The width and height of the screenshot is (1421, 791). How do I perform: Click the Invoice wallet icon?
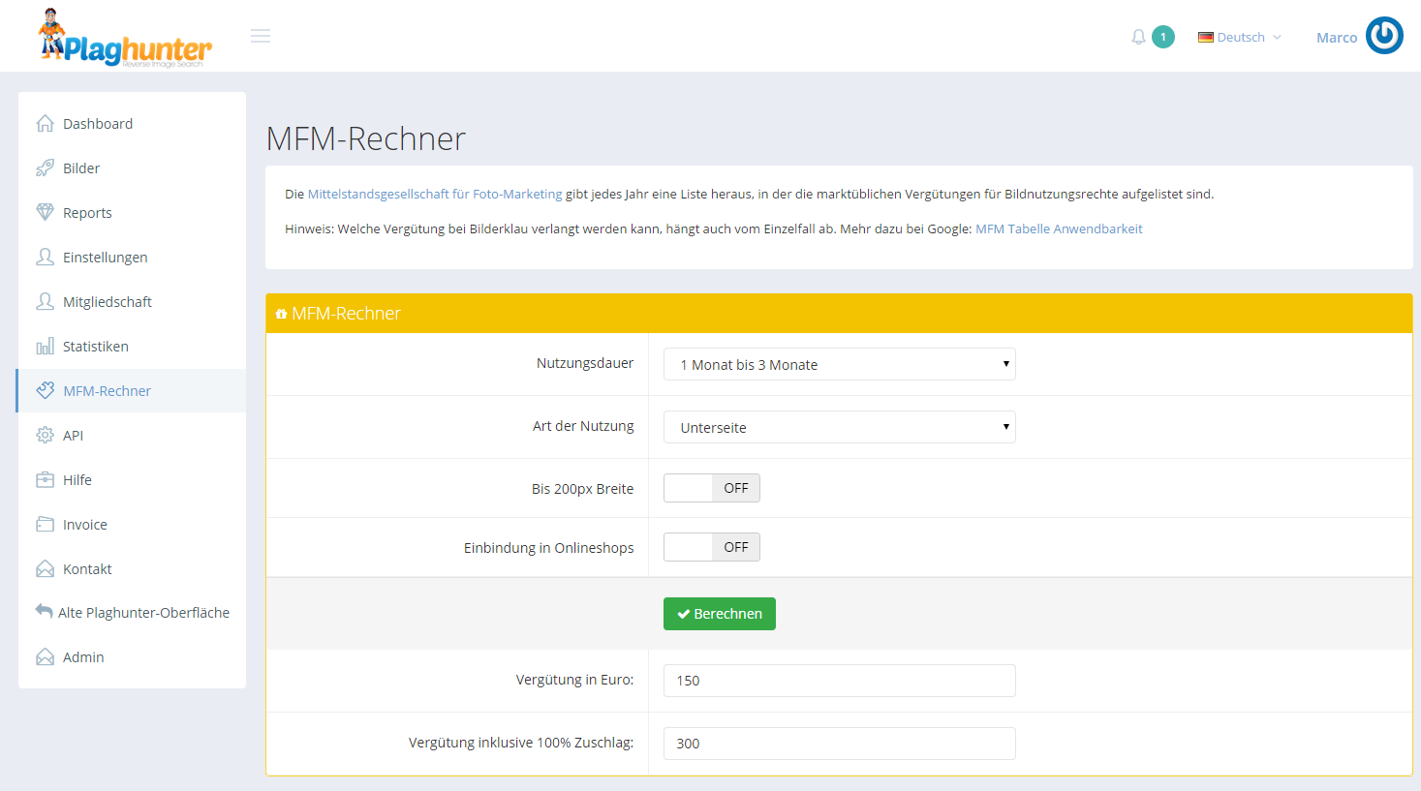point(45,524)
